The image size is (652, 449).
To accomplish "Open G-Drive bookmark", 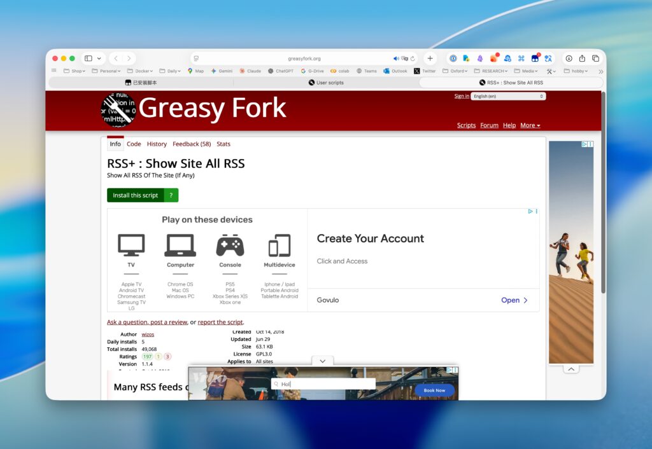I will coord(312,71).
